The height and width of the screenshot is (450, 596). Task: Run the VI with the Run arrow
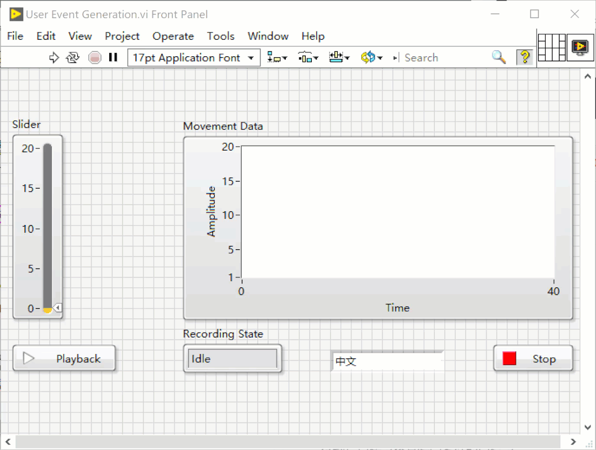click(54, 57)
